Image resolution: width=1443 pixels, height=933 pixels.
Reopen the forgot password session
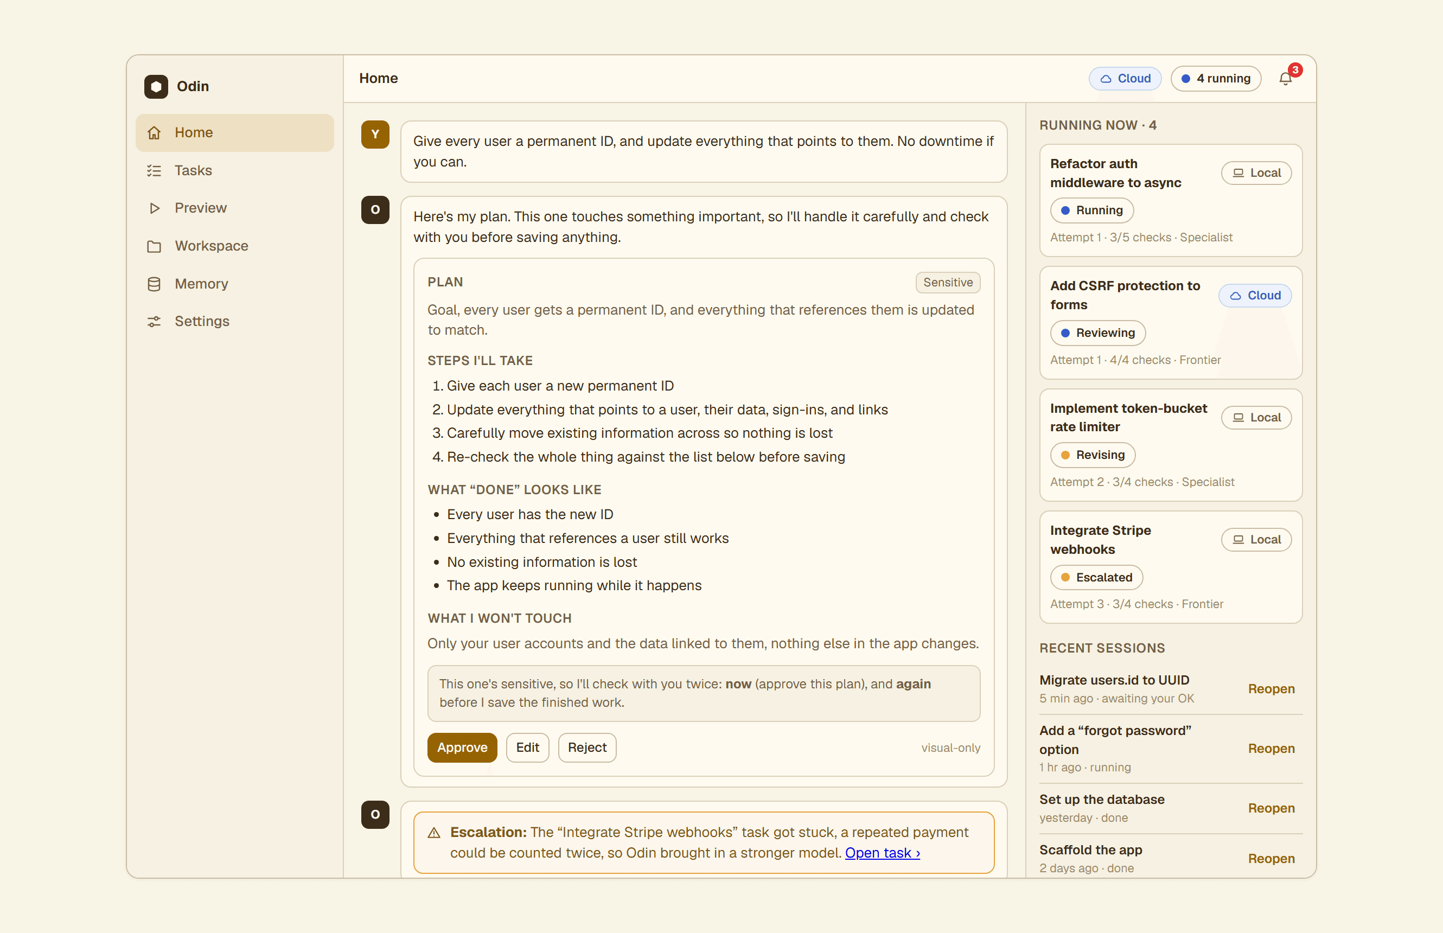point(1271,749)
